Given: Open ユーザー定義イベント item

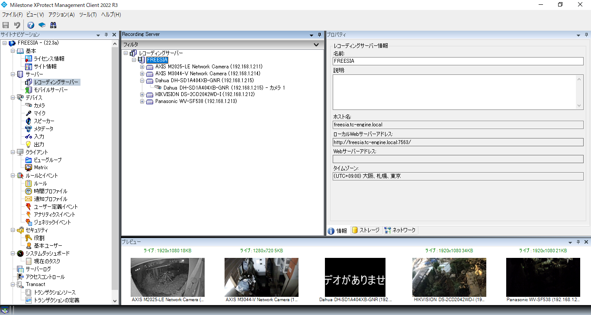Looking at the screenshot, I should click(x=56, y=207).
